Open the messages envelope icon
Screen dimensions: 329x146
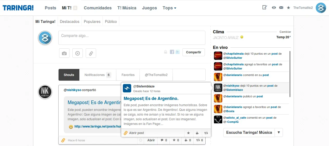click(x=281, y=8)
